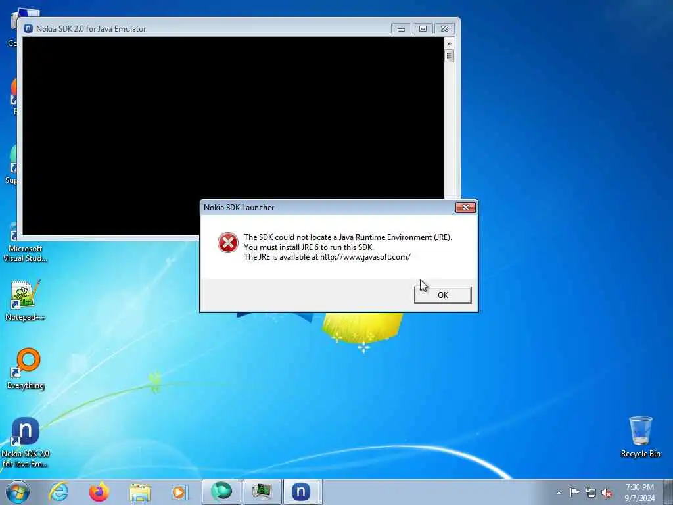Select the Nokia SDK 2.0 desktop shortcut
This screenshot has width=673, height=505.
tap(25, 442)
